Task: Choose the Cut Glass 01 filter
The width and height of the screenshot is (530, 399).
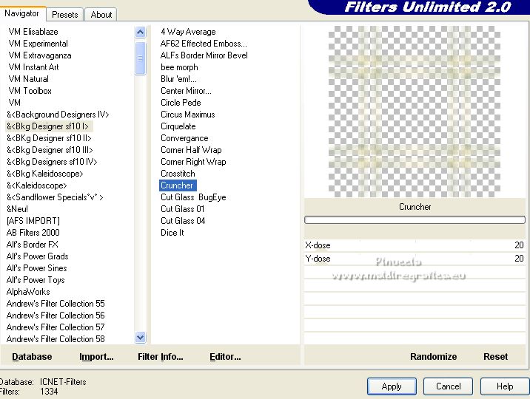Action: pyautogui.click(x=183, y=209)
